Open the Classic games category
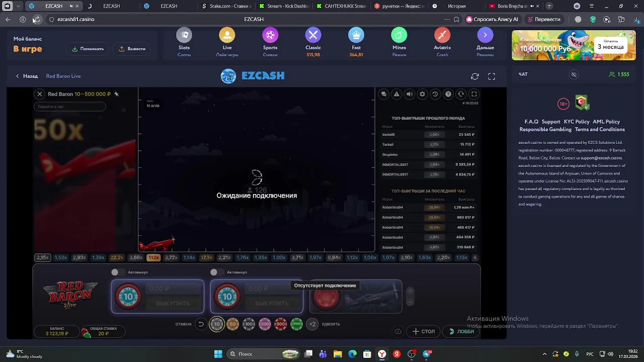The height and width of the screenshot is (362, 644). (x=313, y=35)
